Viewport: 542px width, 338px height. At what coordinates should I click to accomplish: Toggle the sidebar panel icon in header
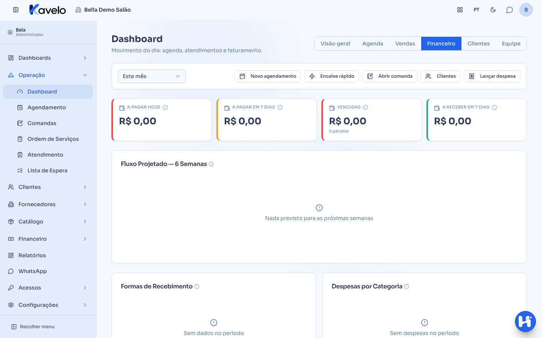(16, 10)
